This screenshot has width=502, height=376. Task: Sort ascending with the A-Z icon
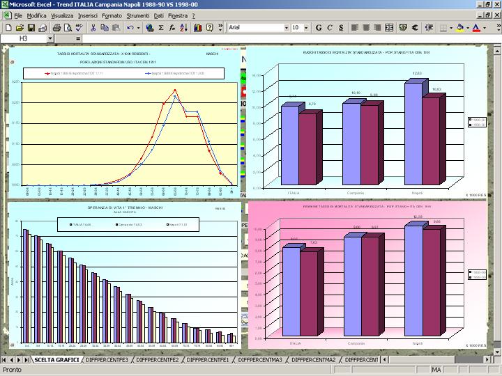(x=183, y=28)
